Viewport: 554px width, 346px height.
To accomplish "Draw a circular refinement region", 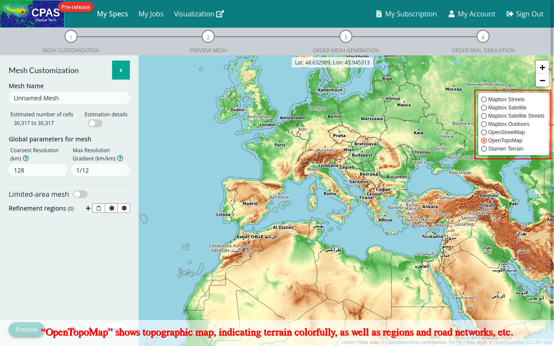I will (x=124, y=208).
